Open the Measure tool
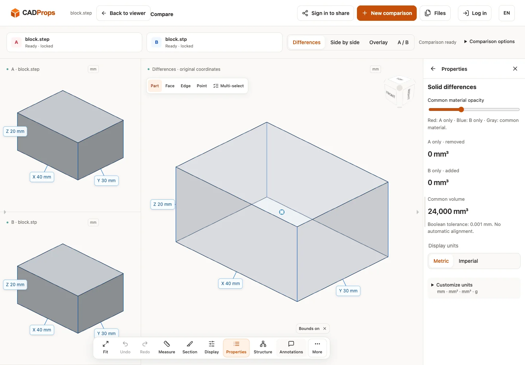 [167, 347]
